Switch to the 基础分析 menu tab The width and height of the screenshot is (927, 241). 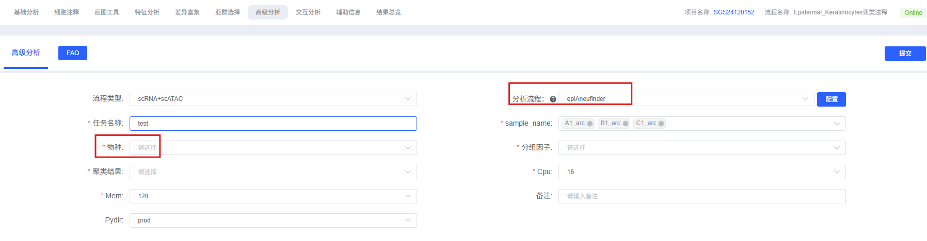coord(26,12)
